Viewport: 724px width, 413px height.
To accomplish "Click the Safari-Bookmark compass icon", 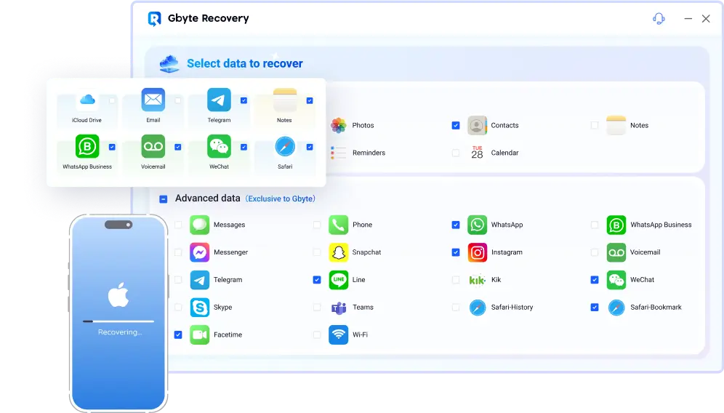I will pos(616,308).
